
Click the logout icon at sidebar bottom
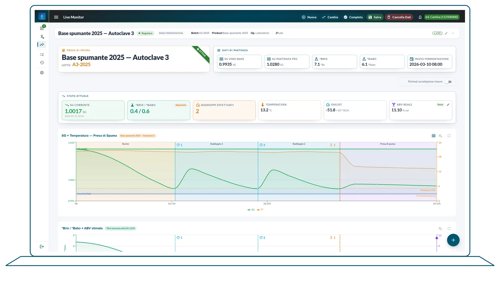(42, 246)
